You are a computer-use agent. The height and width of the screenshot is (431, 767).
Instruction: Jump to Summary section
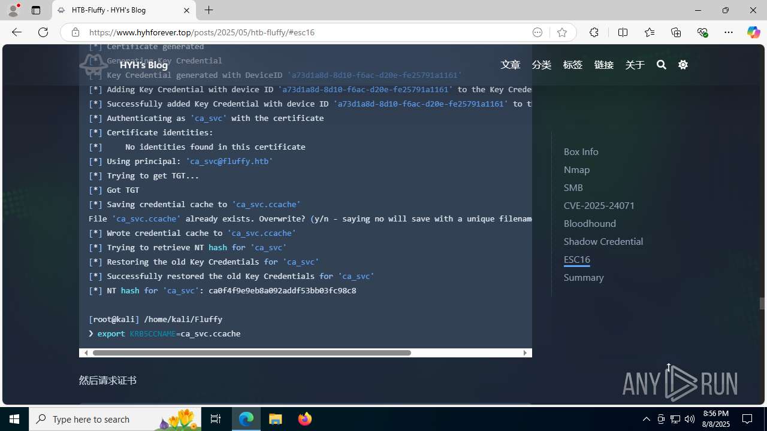[584, 277]
